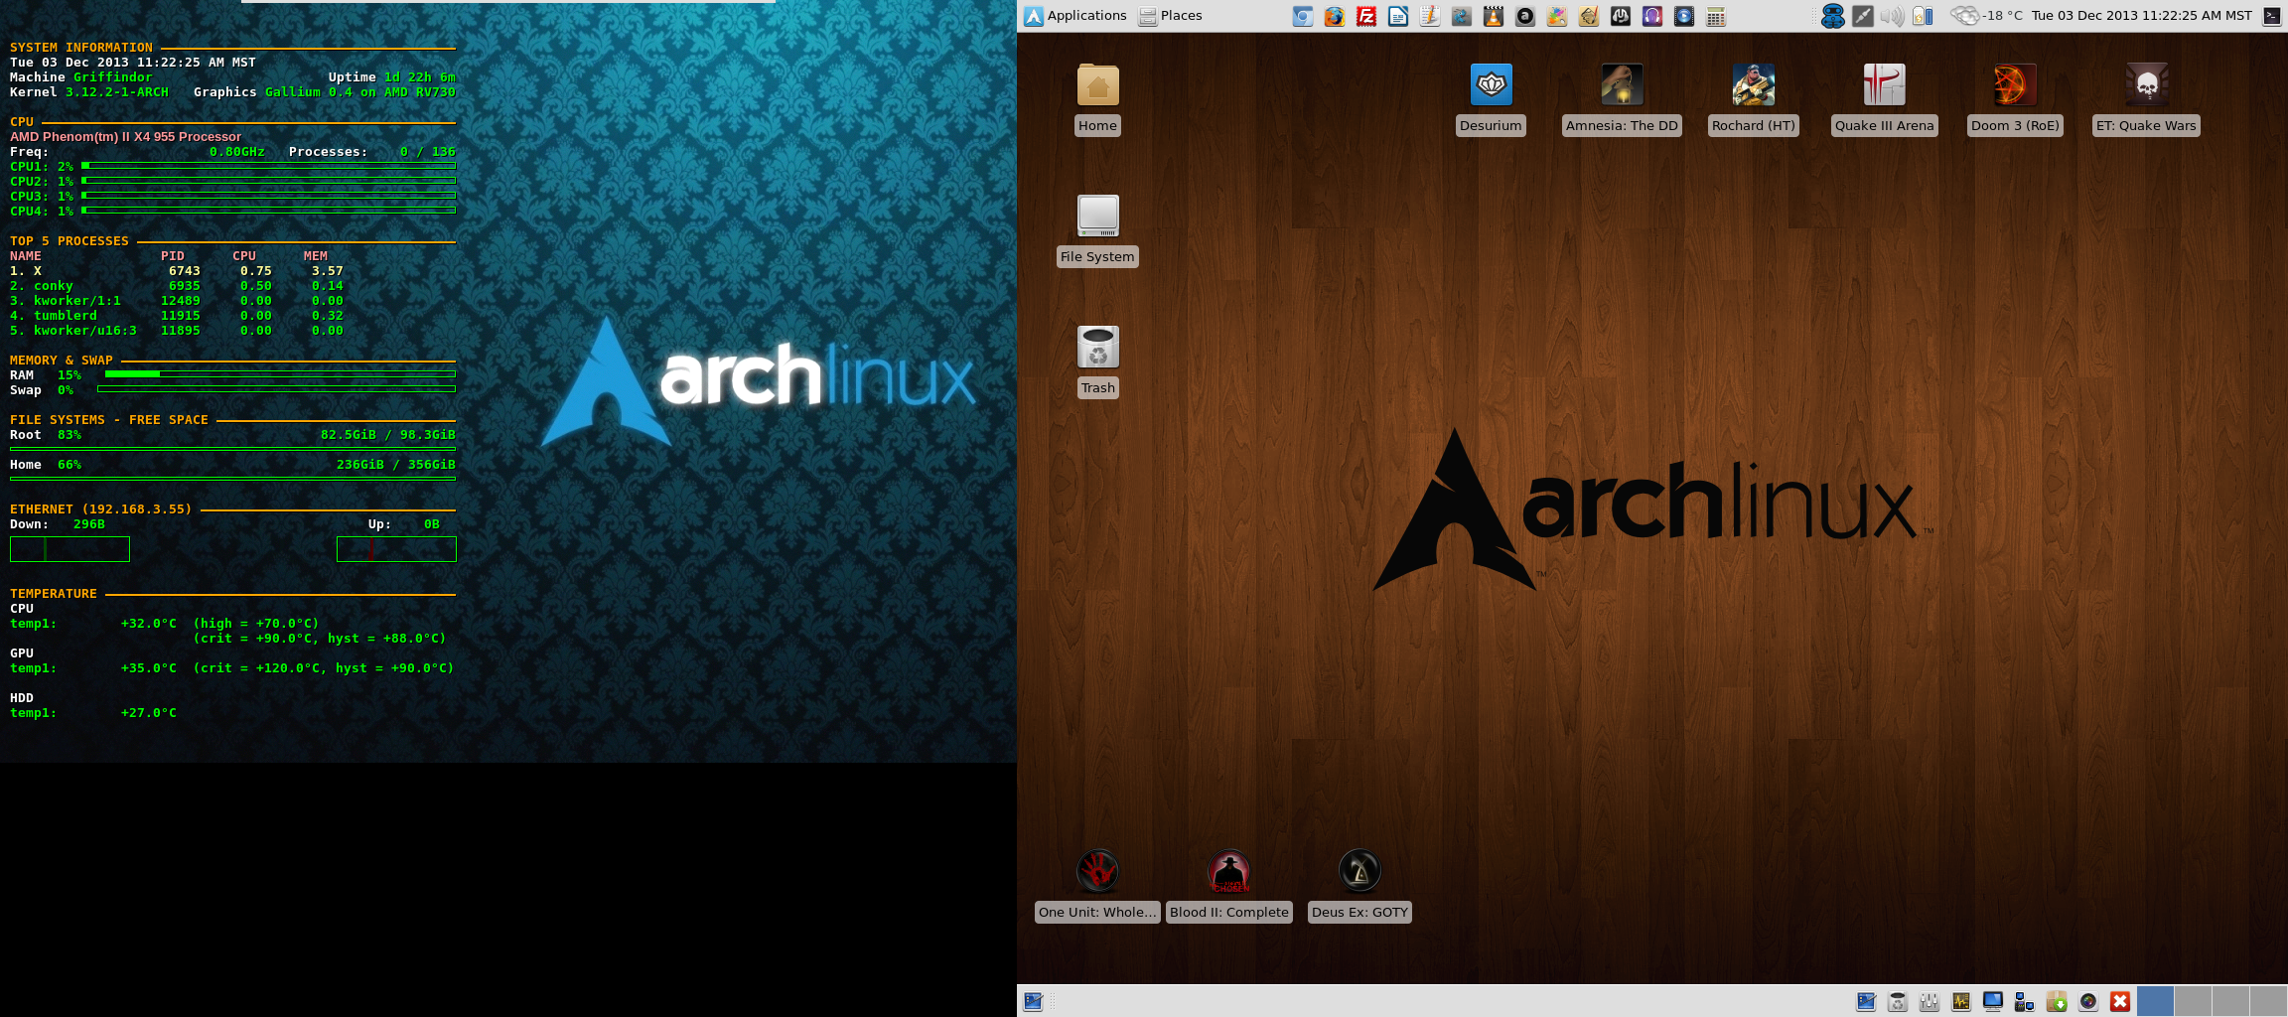Open the Home desktop folder
Screen dimensions: 2288x1017
click(1098, 99)
